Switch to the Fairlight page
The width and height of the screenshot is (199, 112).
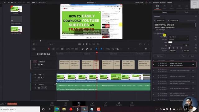[x=119, y=104]
